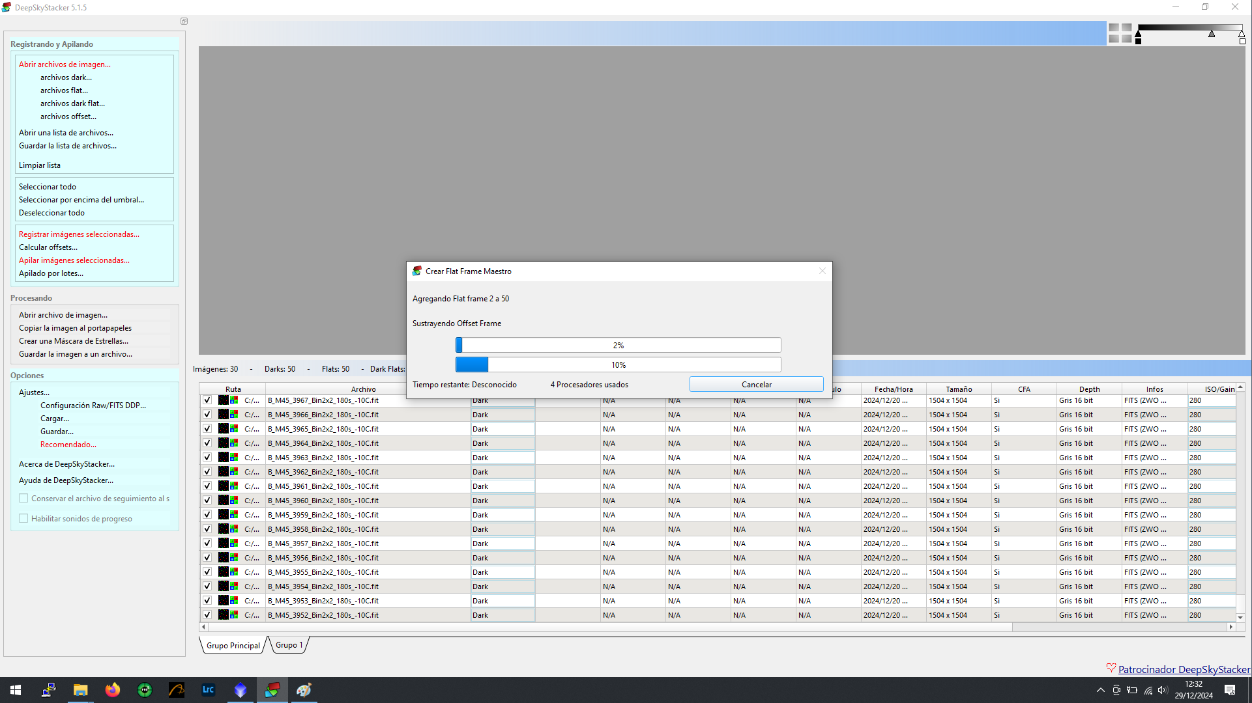Enable Conservar el archivo de seguimiento checkbox
The height and width of the screenshot is (703, 1252).
tap(23, 499)
